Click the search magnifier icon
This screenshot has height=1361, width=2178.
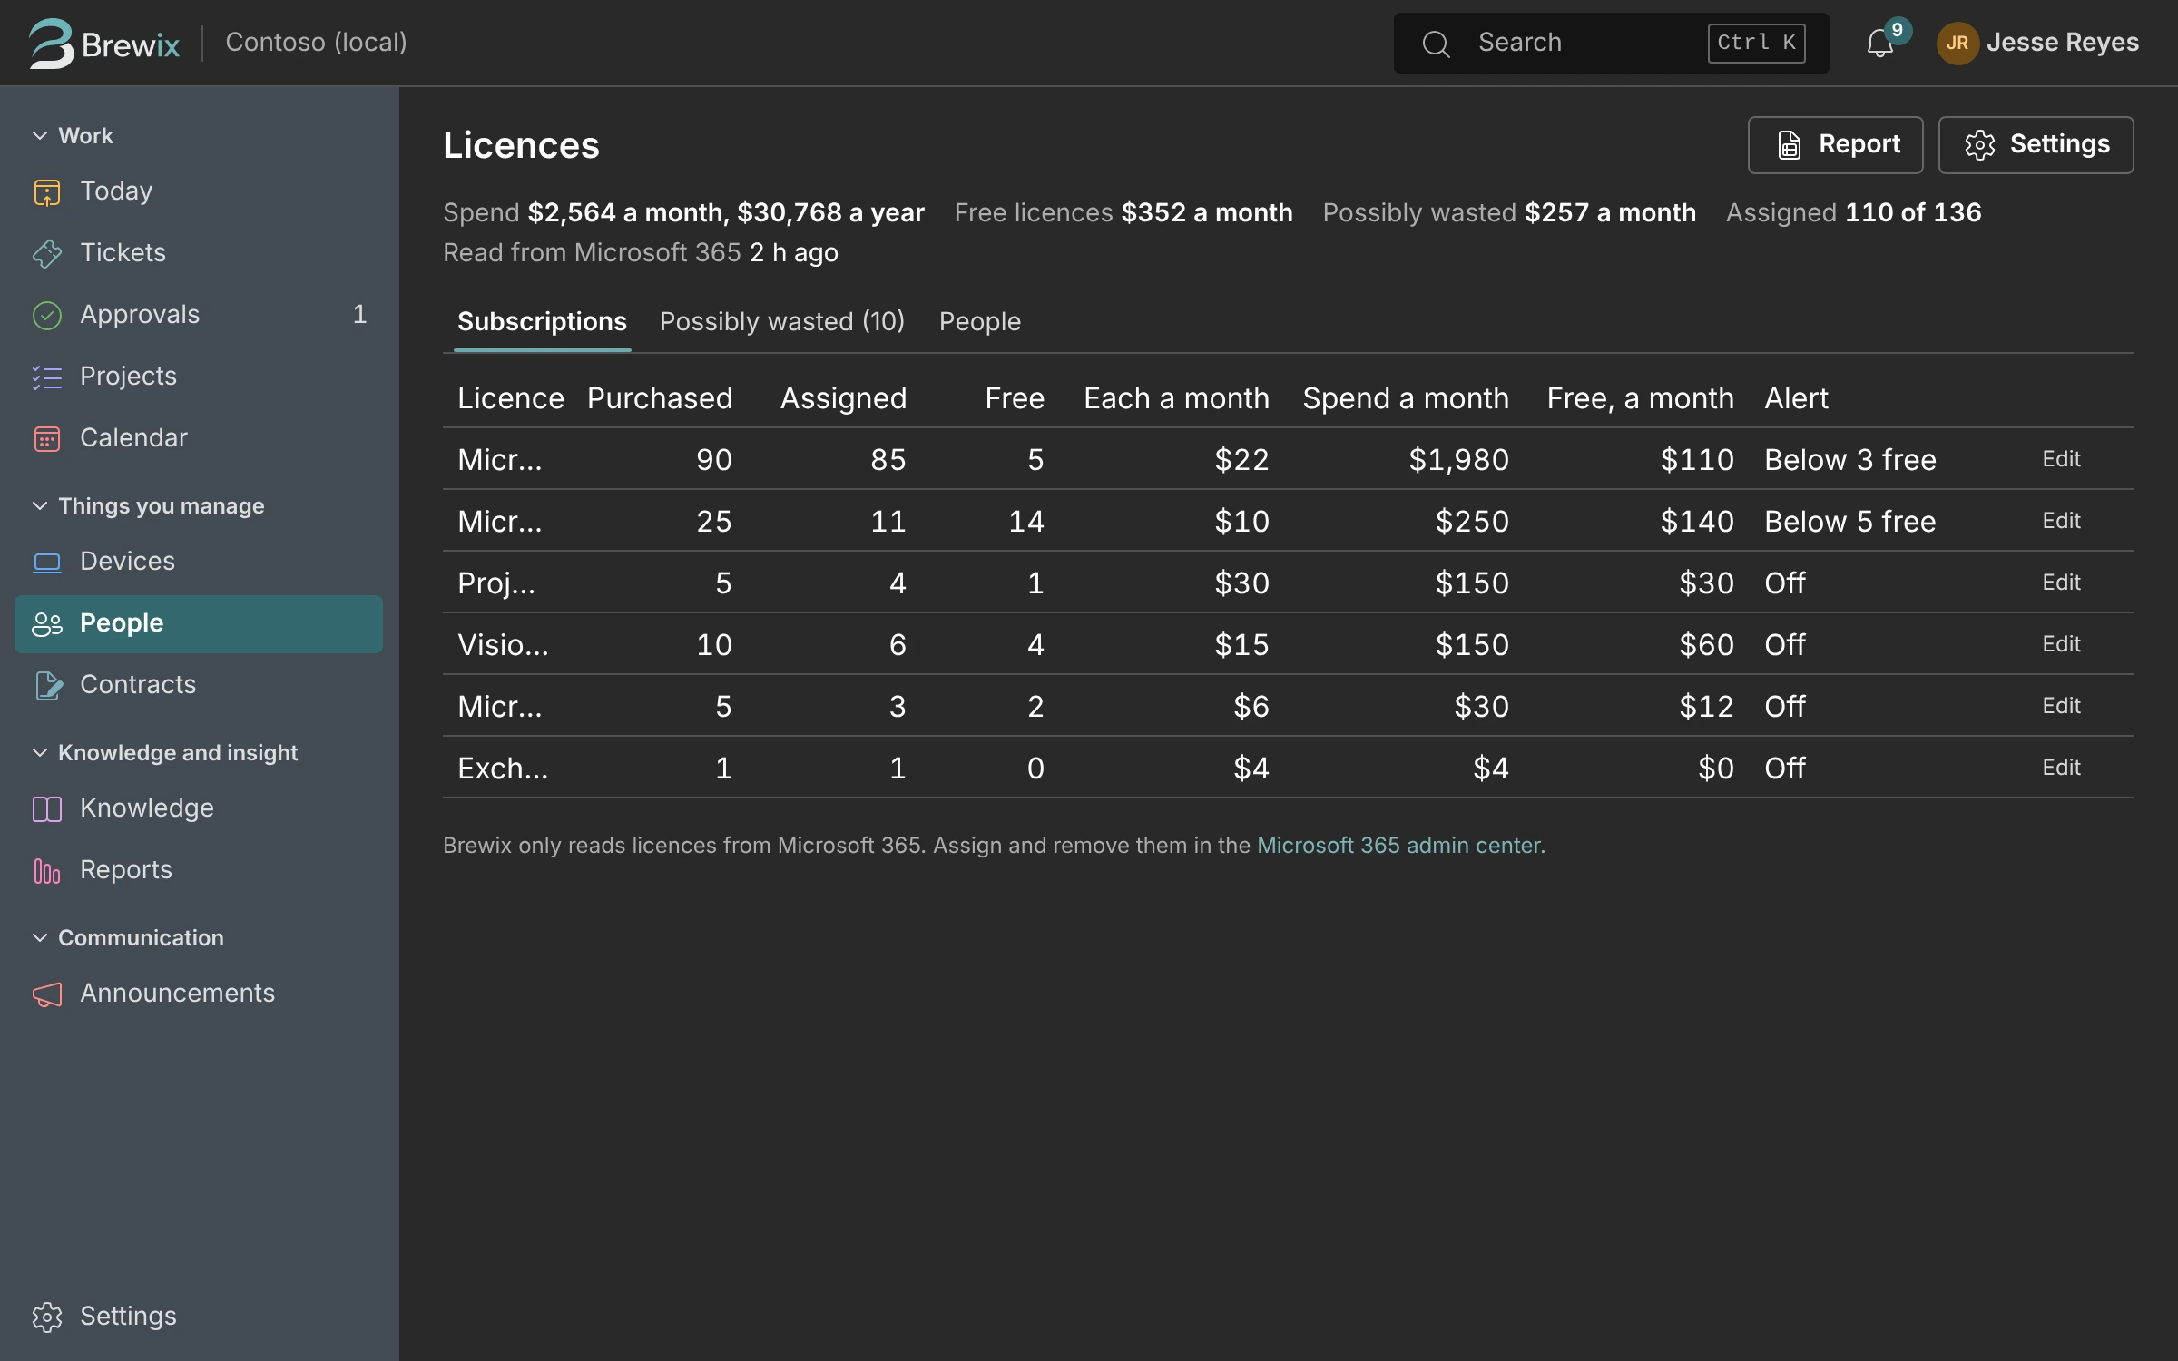tap(1436, 43)
